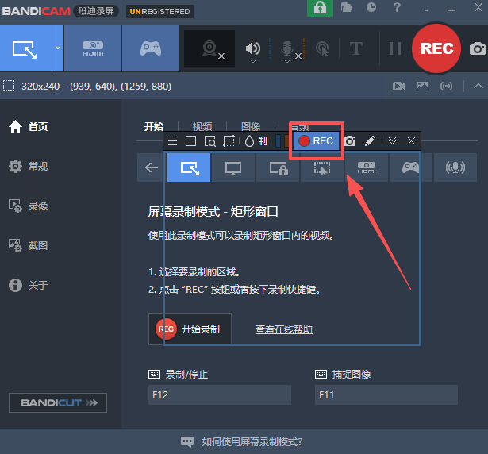The image size is (488, 454).
Task: Select game recording mode gamepad icon in top toolbar
Action: point(150,48)
